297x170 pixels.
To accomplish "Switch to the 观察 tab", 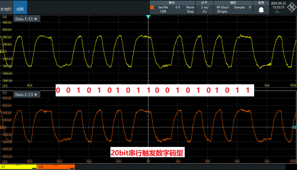I will 20,7.
